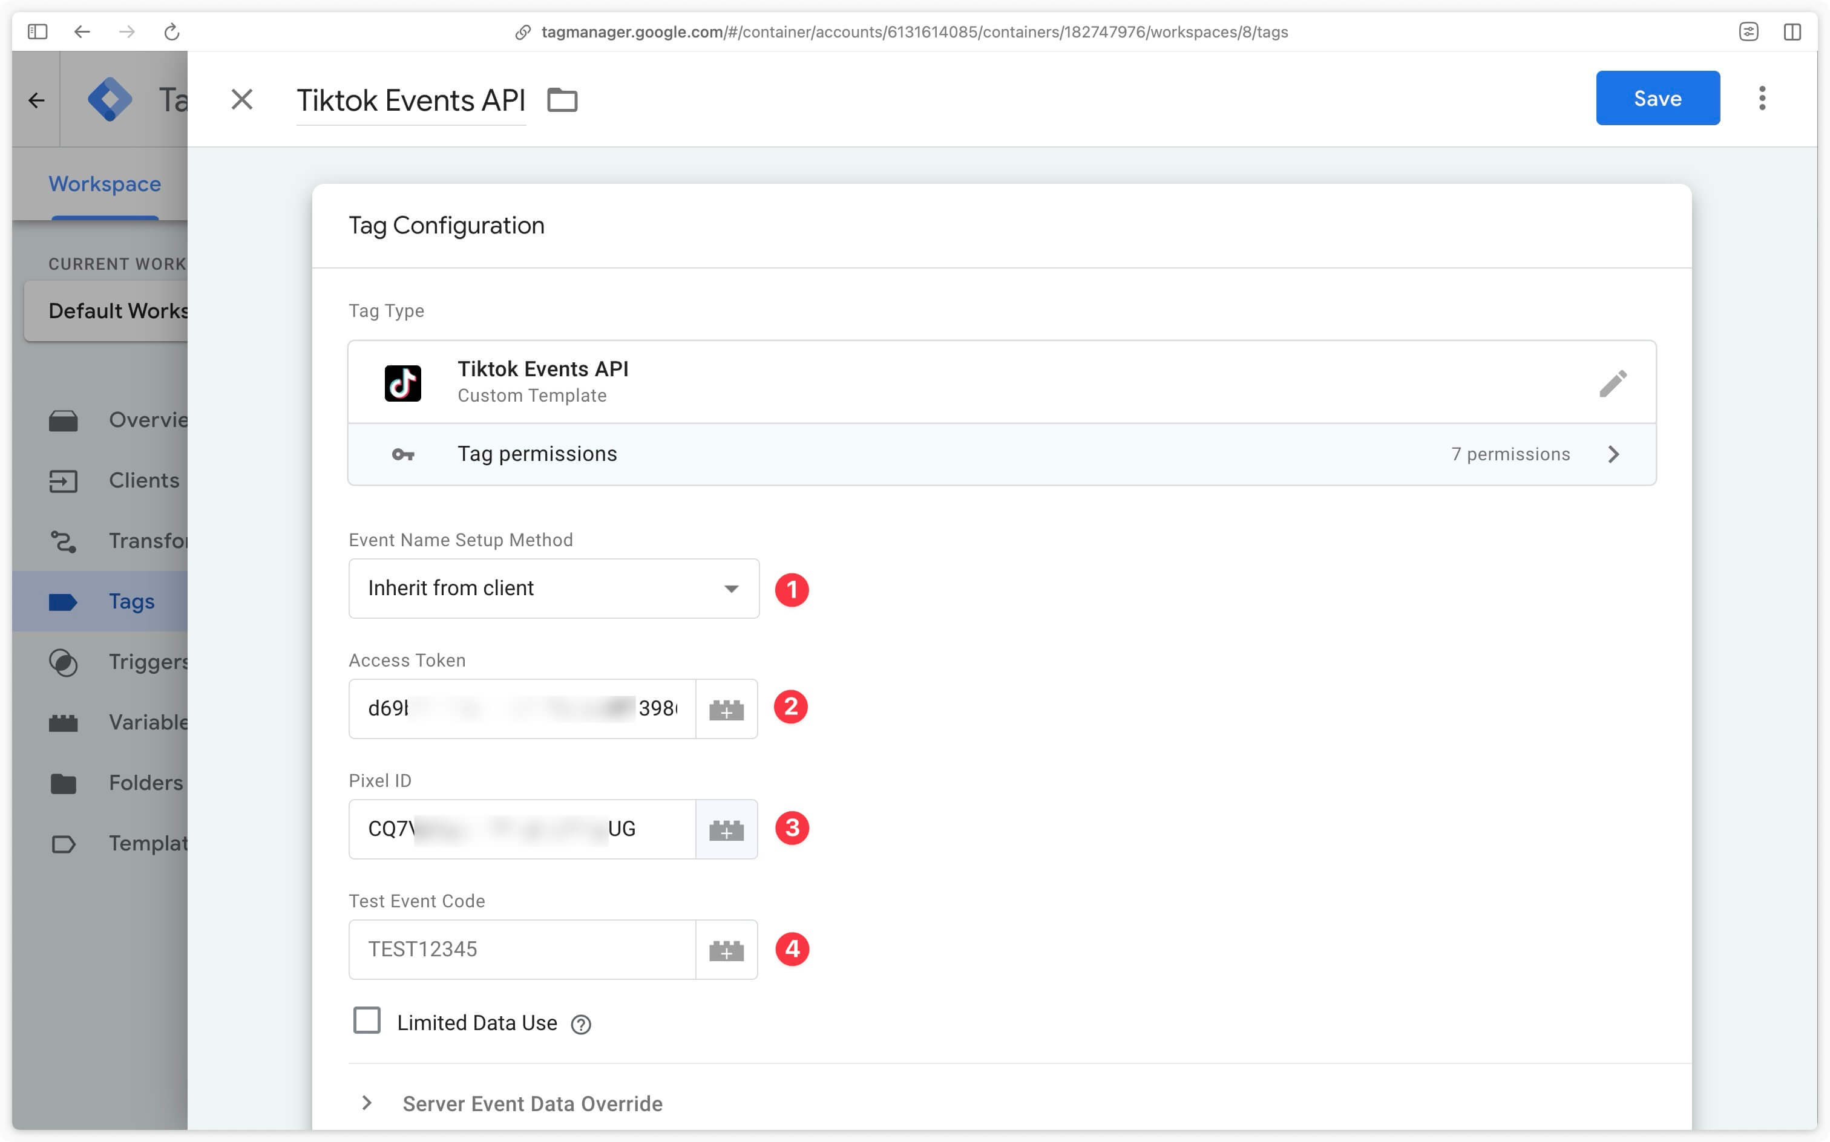The image size is (1830, 1142).
Task: Click into the Access Token field
Action: (522, 708)
